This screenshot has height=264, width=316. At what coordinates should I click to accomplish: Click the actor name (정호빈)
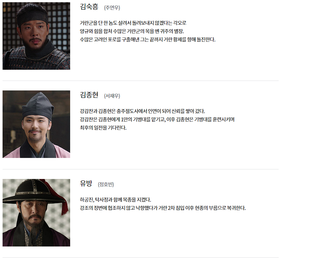pos(106,184)
